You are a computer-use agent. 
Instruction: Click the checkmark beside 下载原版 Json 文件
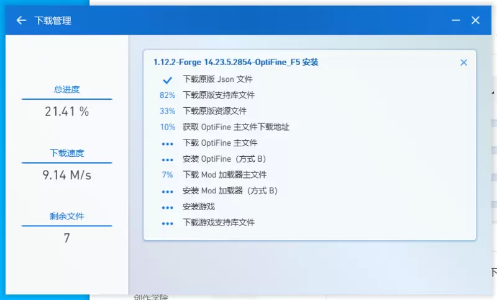(167, 80)
